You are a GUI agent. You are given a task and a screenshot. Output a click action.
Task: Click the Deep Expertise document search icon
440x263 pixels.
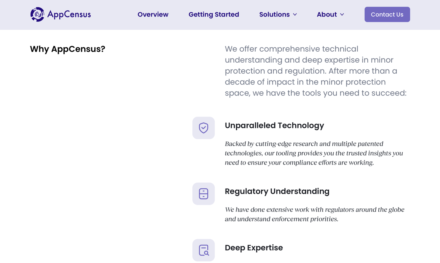pos(204,250)
